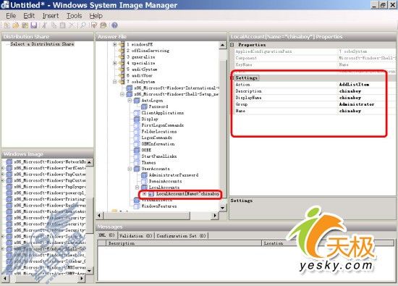Collapse the x86_Microsoft-Windows-Shell-Setup component

pos(122,94)
